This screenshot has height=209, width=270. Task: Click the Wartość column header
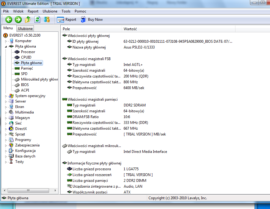[x=178, y=29]
